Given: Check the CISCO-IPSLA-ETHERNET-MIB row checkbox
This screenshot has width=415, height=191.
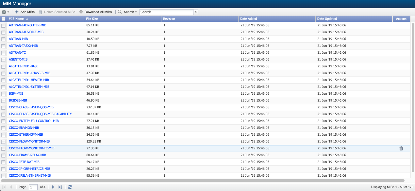Looking at the screenshot, I should click(3, 176).
